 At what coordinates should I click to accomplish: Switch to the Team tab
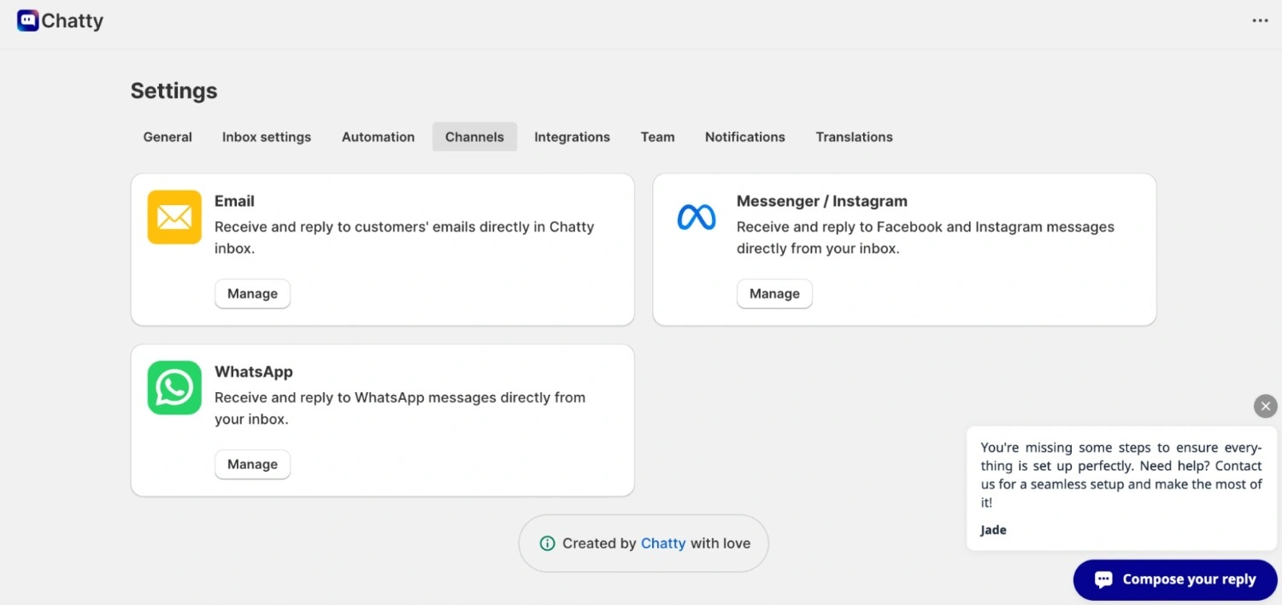coord(657,137)
